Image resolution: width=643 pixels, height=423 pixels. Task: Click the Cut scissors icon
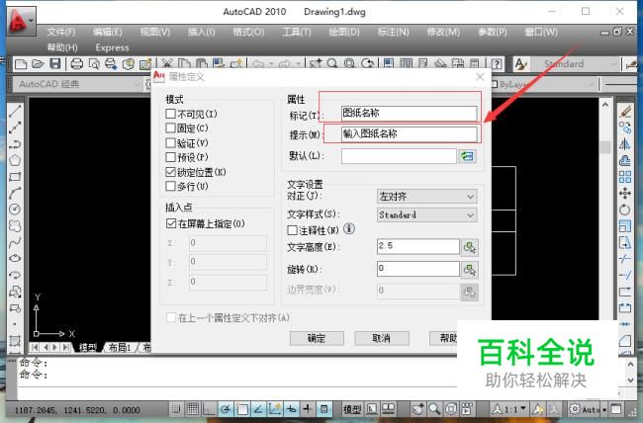[x=166, y=64]
